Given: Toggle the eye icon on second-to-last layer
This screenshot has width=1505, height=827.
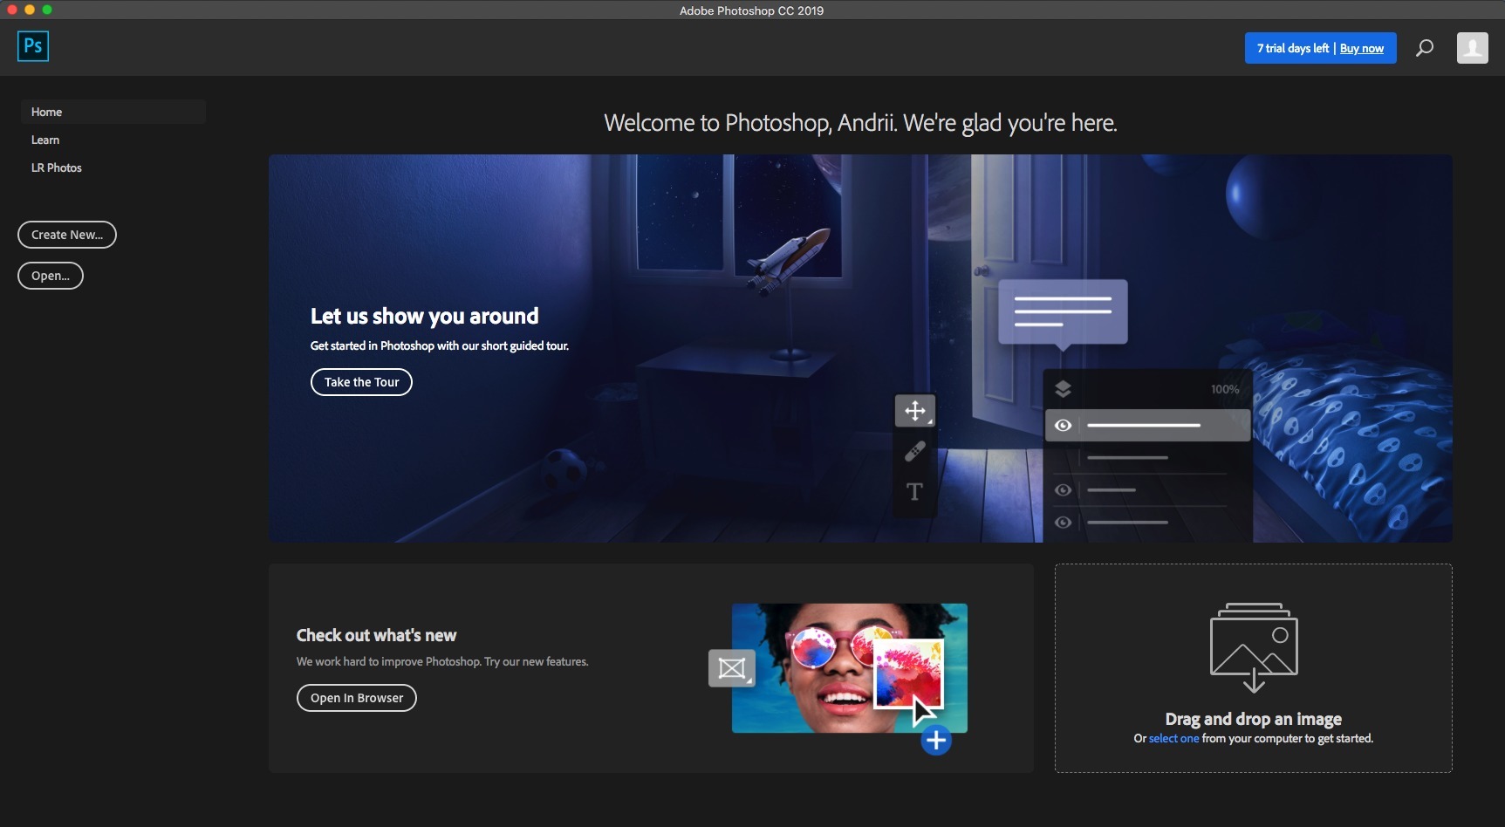Looking at the screenshot, I should coord(1063,490).
